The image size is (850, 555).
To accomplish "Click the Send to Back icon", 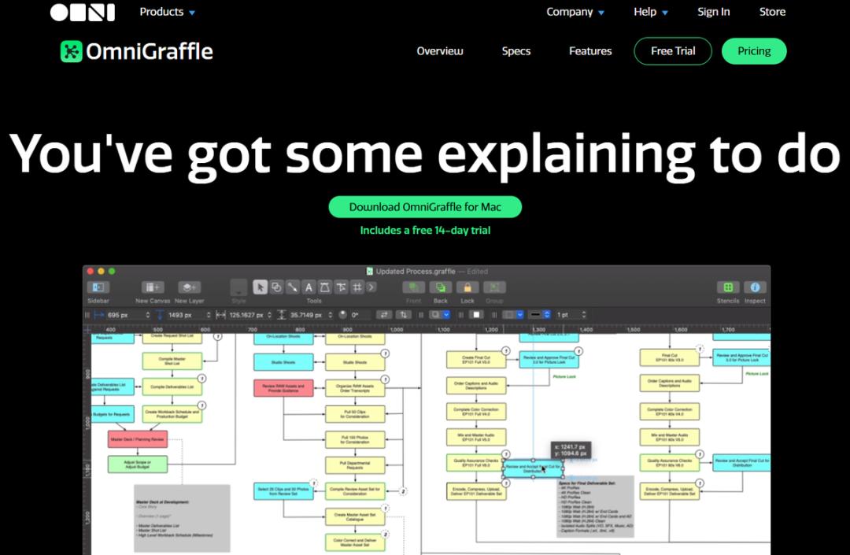I will click(441, 287).
